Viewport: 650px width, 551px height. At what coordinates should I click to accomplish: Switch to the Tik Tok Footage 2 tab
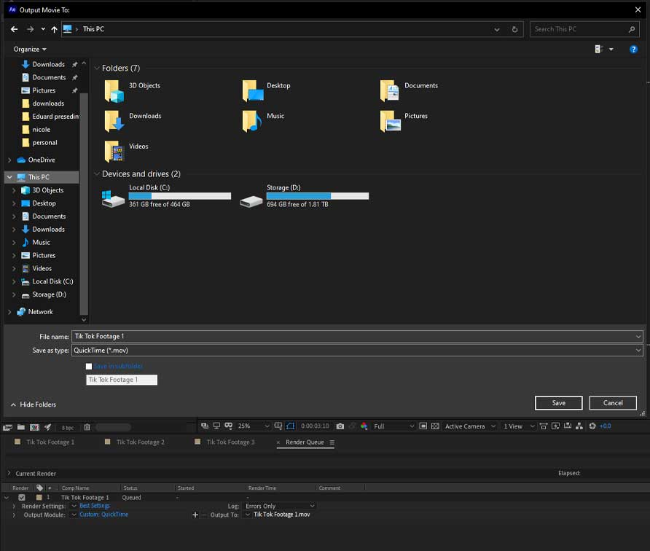[138, 442]
